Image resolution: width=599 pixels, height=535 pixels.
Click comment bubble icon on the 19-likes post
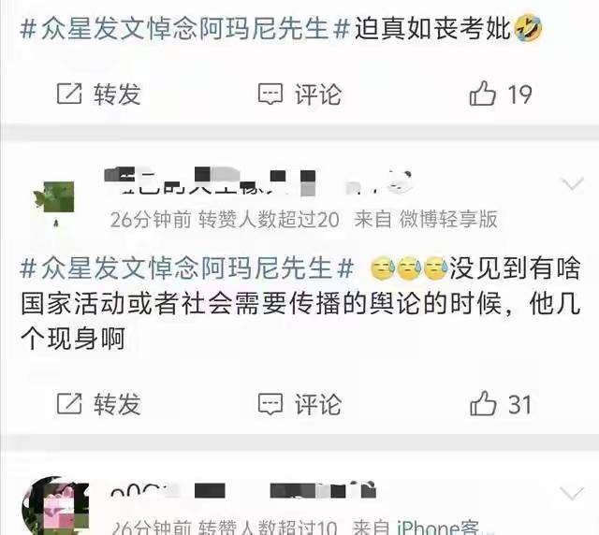pyautogui.click(x=270, y=94)
